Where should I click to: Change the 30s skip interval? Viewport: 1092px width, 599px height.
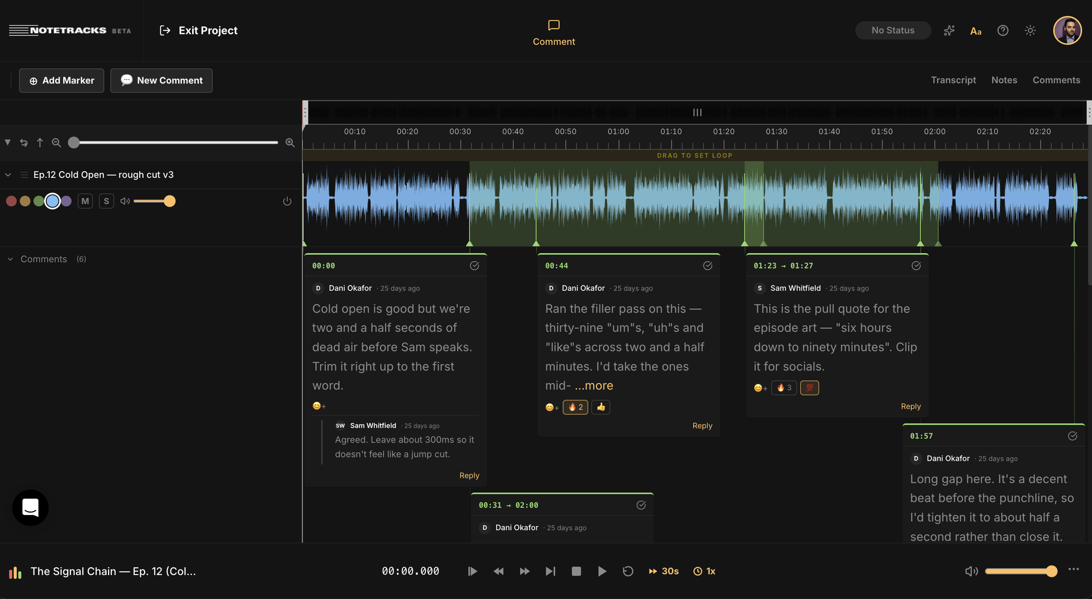click(x=663, y=571)
